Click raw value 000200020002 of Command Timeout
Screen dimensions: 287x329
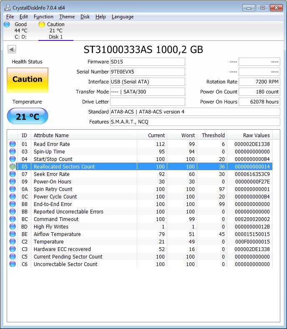point(252,219)
